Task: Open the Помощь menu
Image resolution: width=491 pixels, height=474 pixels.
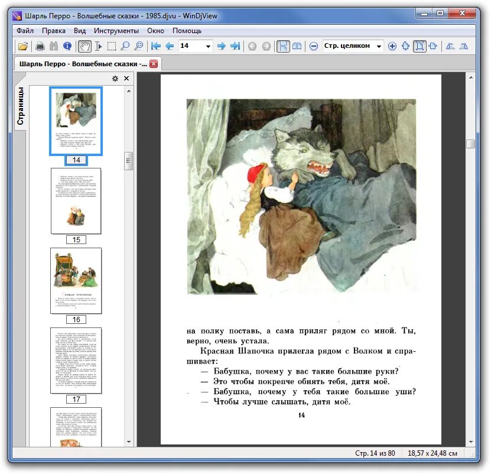Action: [x=187, y=31]
